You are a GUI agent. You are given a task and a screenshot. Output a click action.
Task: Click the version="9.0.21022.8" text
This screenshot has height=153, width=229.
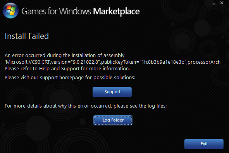pos(76,62)
